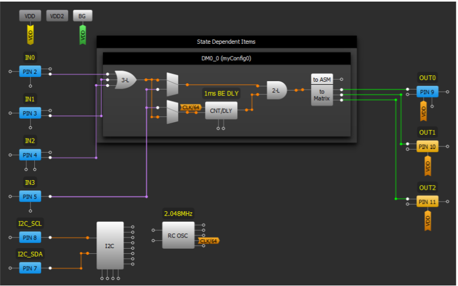The width and height of the screenshot is (458, 286).
Task: Select PIN 8 I2C clock block
Action: 30,238
